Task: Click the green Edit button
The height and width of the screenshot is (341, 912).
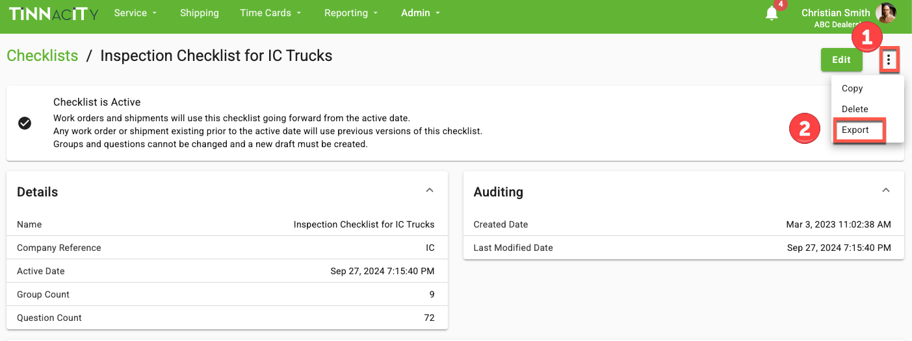Action: pyautogui.click(x=841, y=60)
